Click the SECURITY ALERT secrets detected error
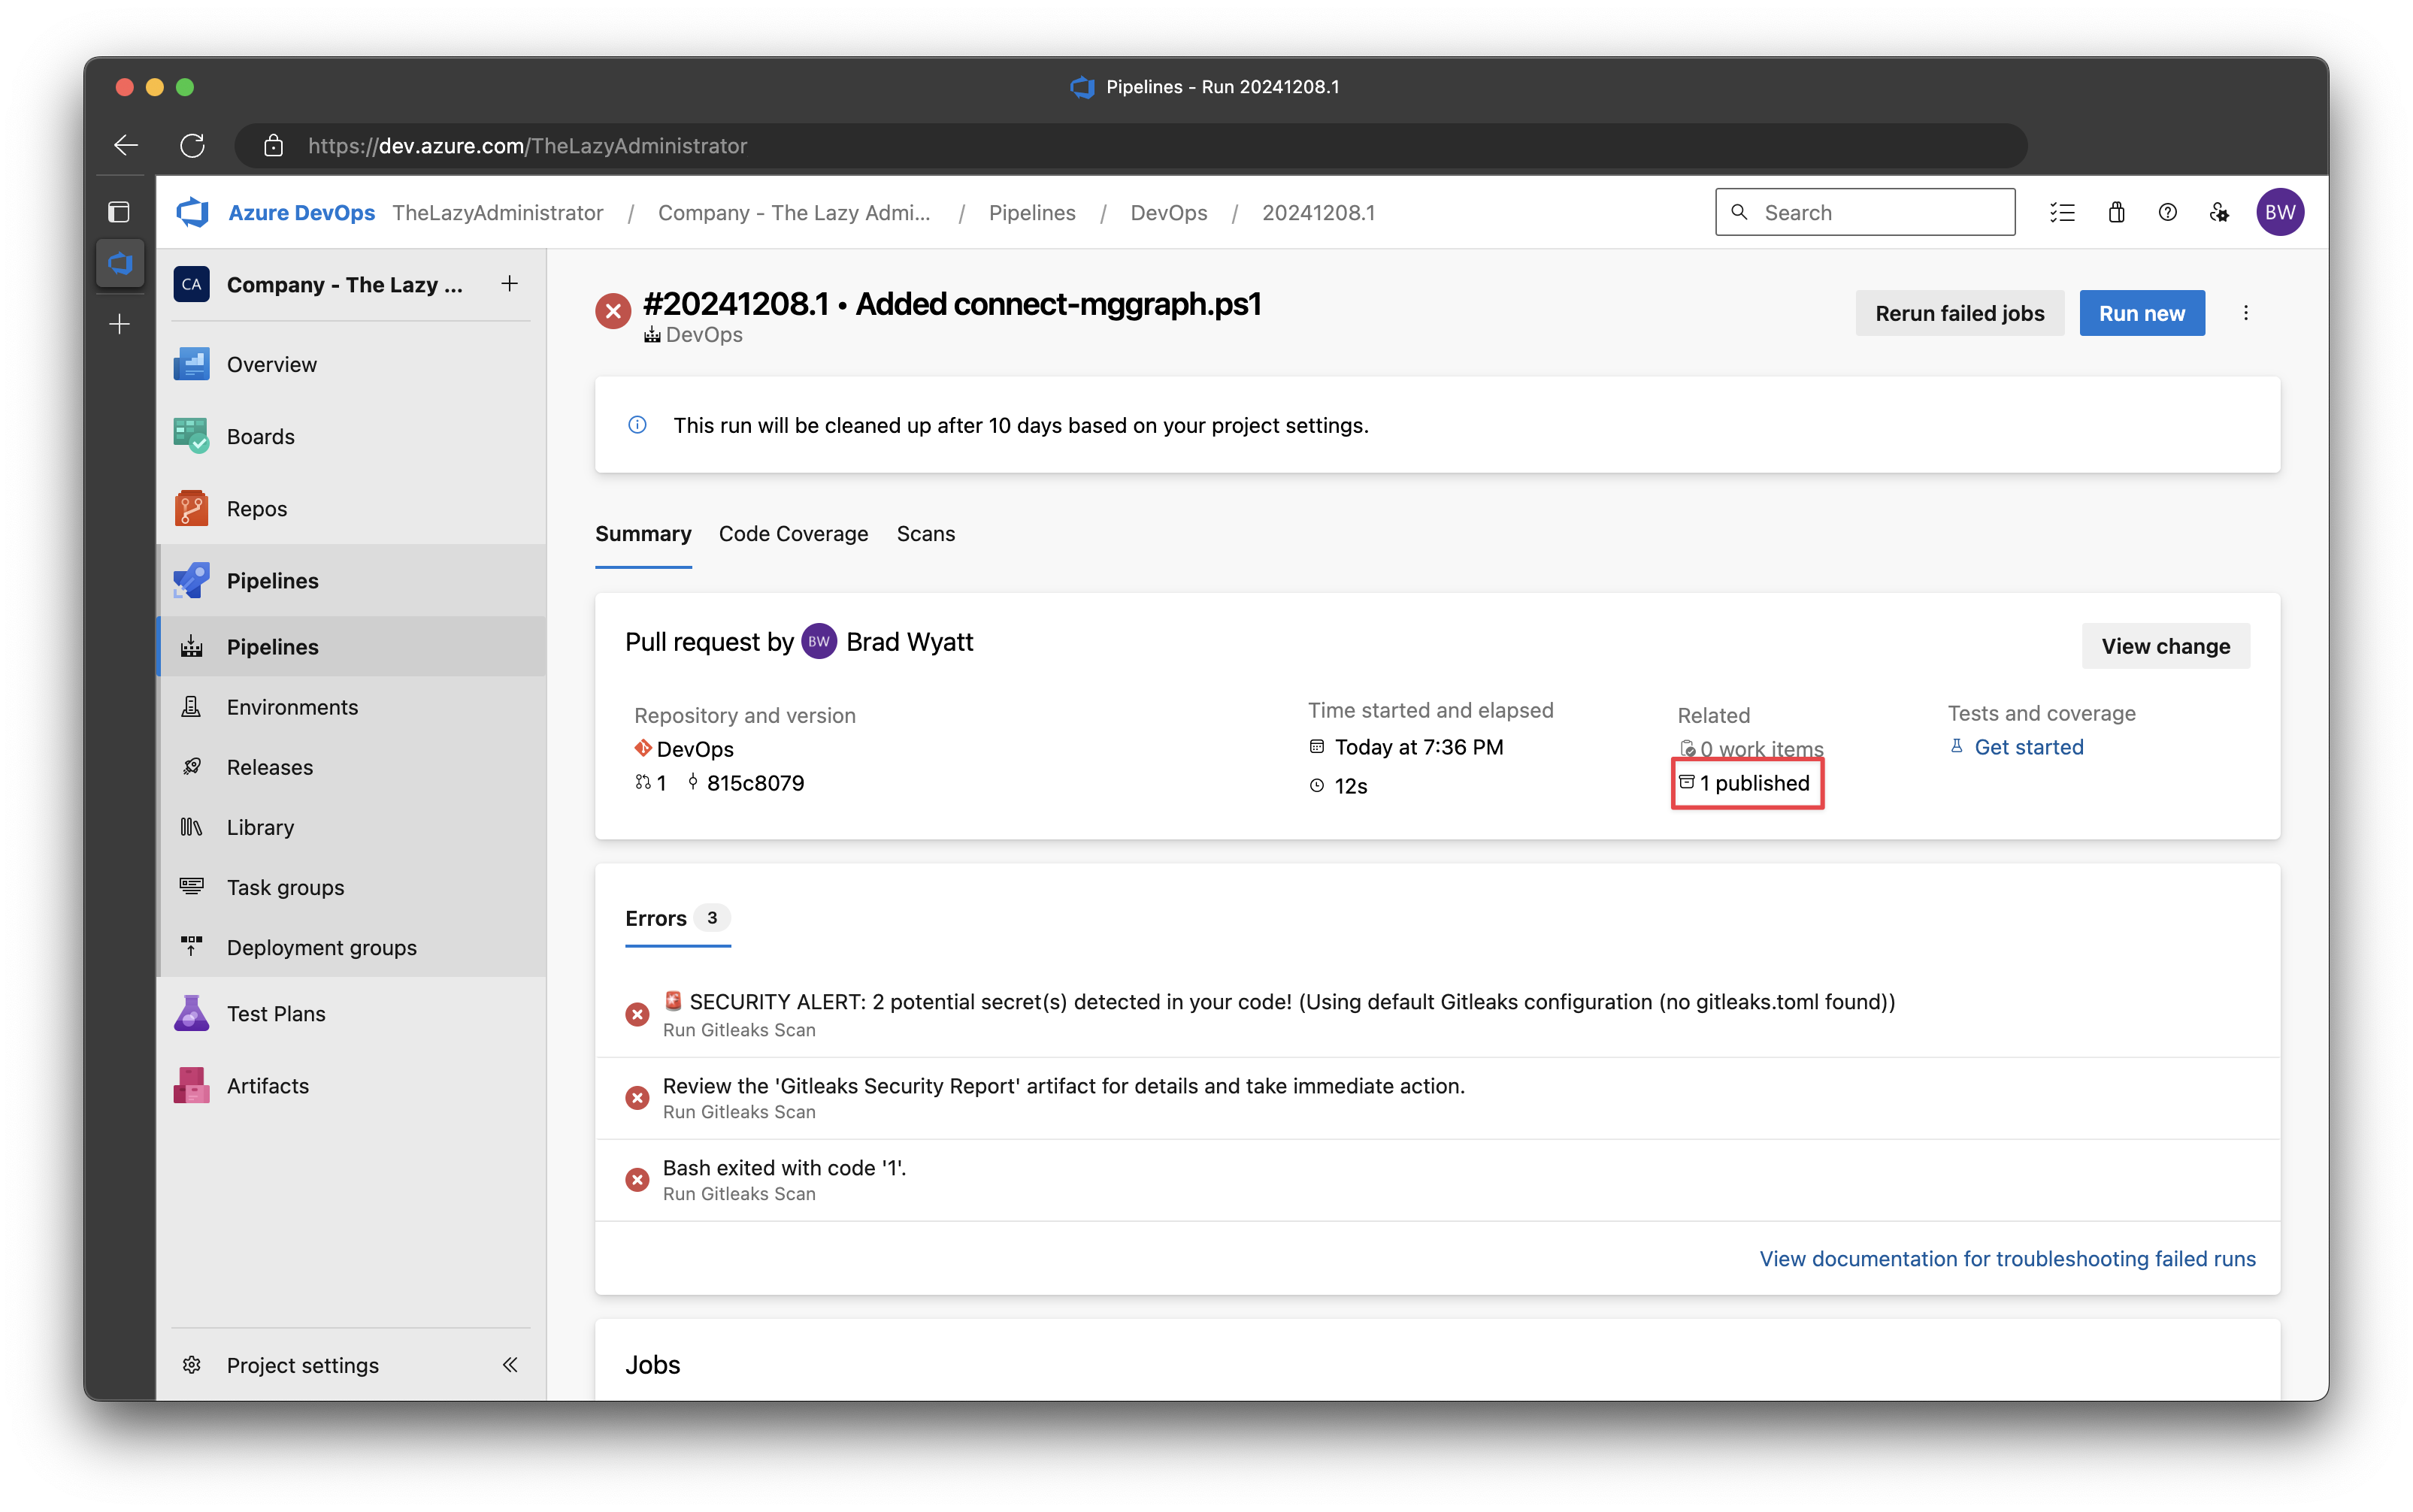 [x=1436, y=1014]
